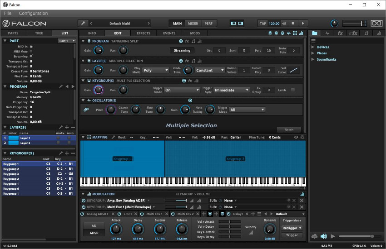Select Keygroup 6 row in list
Screen dimensions: 386x249
39,188
